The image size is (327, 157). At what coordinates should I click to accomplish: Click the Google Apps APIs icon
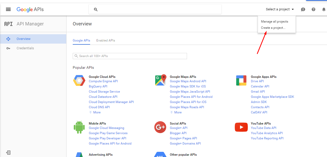click(x=241, y=80)
